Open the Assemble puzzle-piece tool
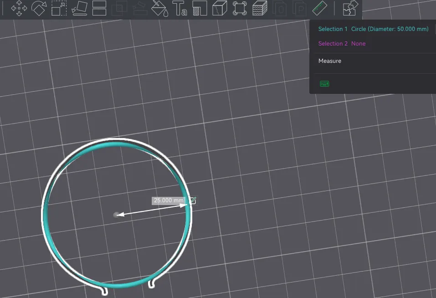 (350, 8)
